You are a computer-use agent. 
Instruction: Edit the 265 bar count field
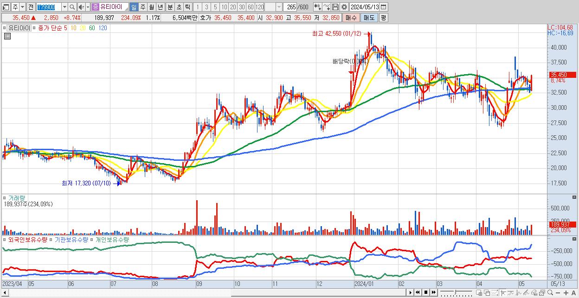pos(290,7)
